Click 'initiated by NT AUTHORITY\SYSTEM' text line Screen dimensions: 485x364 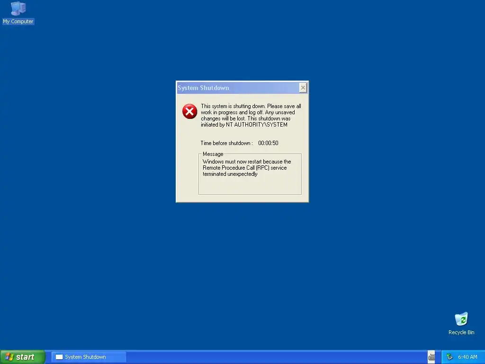tap(244, 125)
